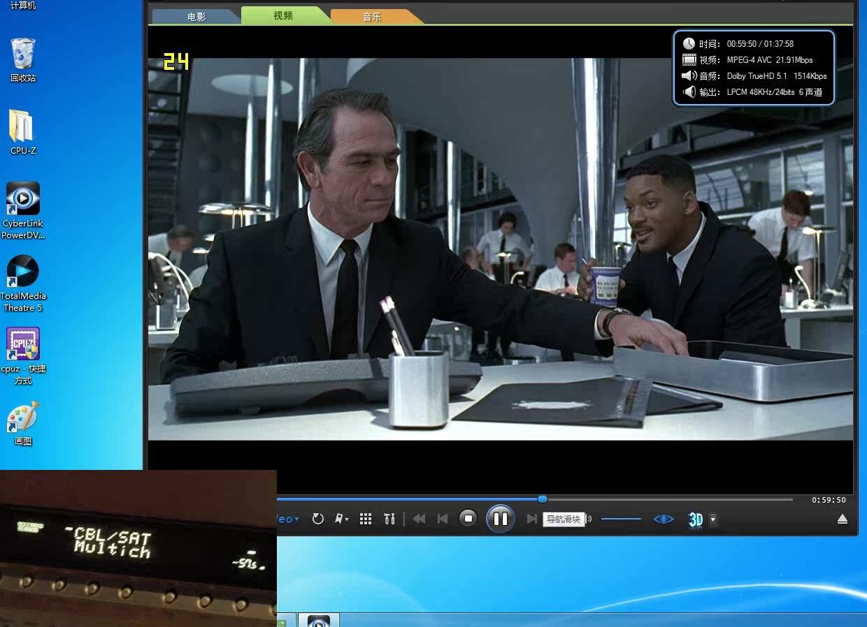Toggle the TrueTheater eye icon
This screenshot has height=627, width=867.
coord(664,519)
